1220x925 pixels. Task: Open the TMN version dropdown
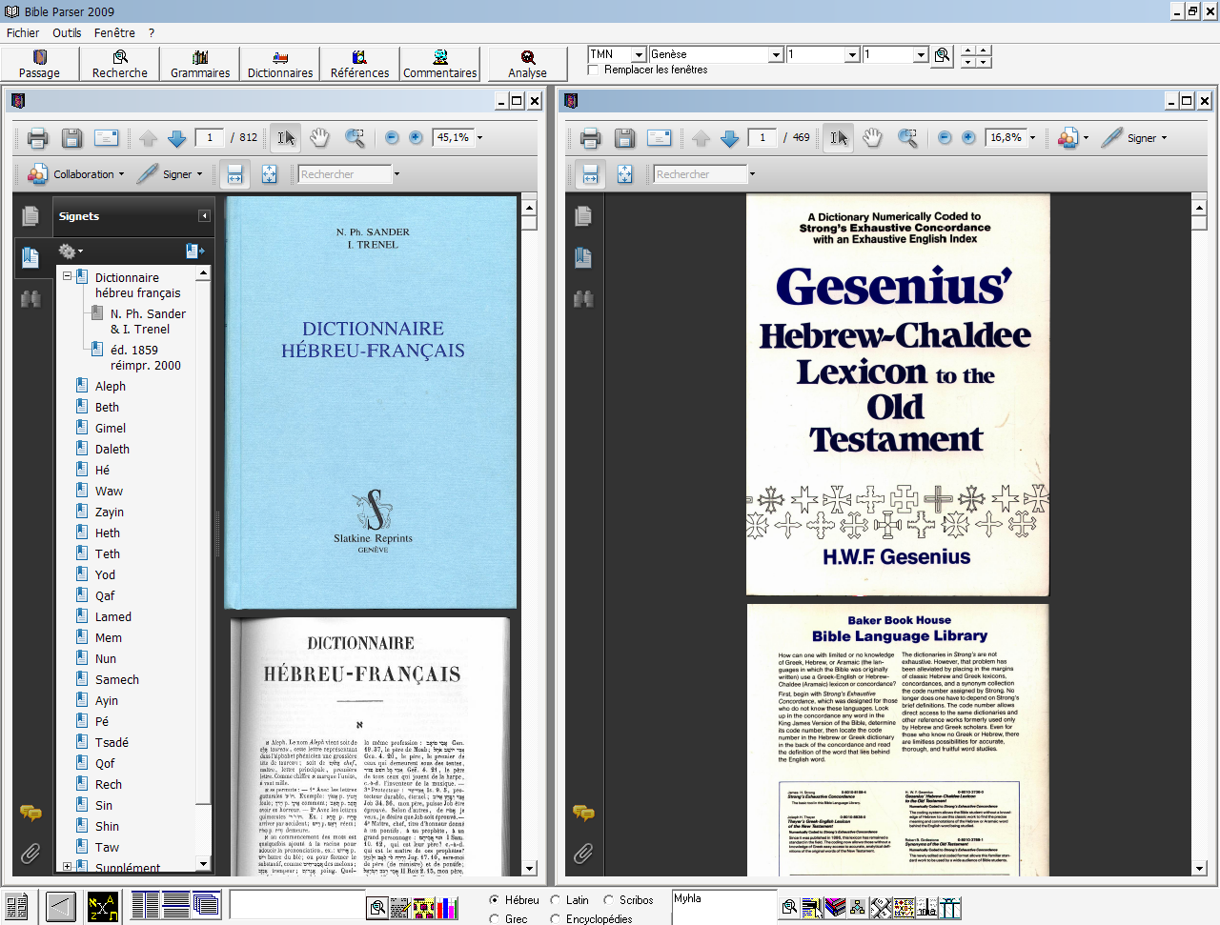click(x=640, y=55)
